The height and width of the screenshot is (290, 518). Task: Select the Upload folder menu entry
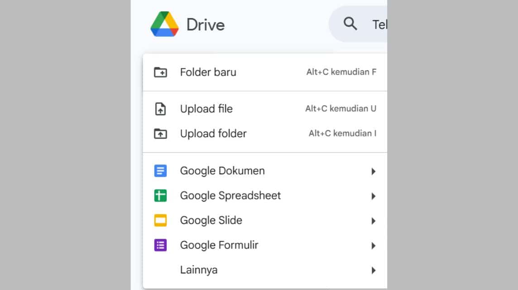[265, 134]
